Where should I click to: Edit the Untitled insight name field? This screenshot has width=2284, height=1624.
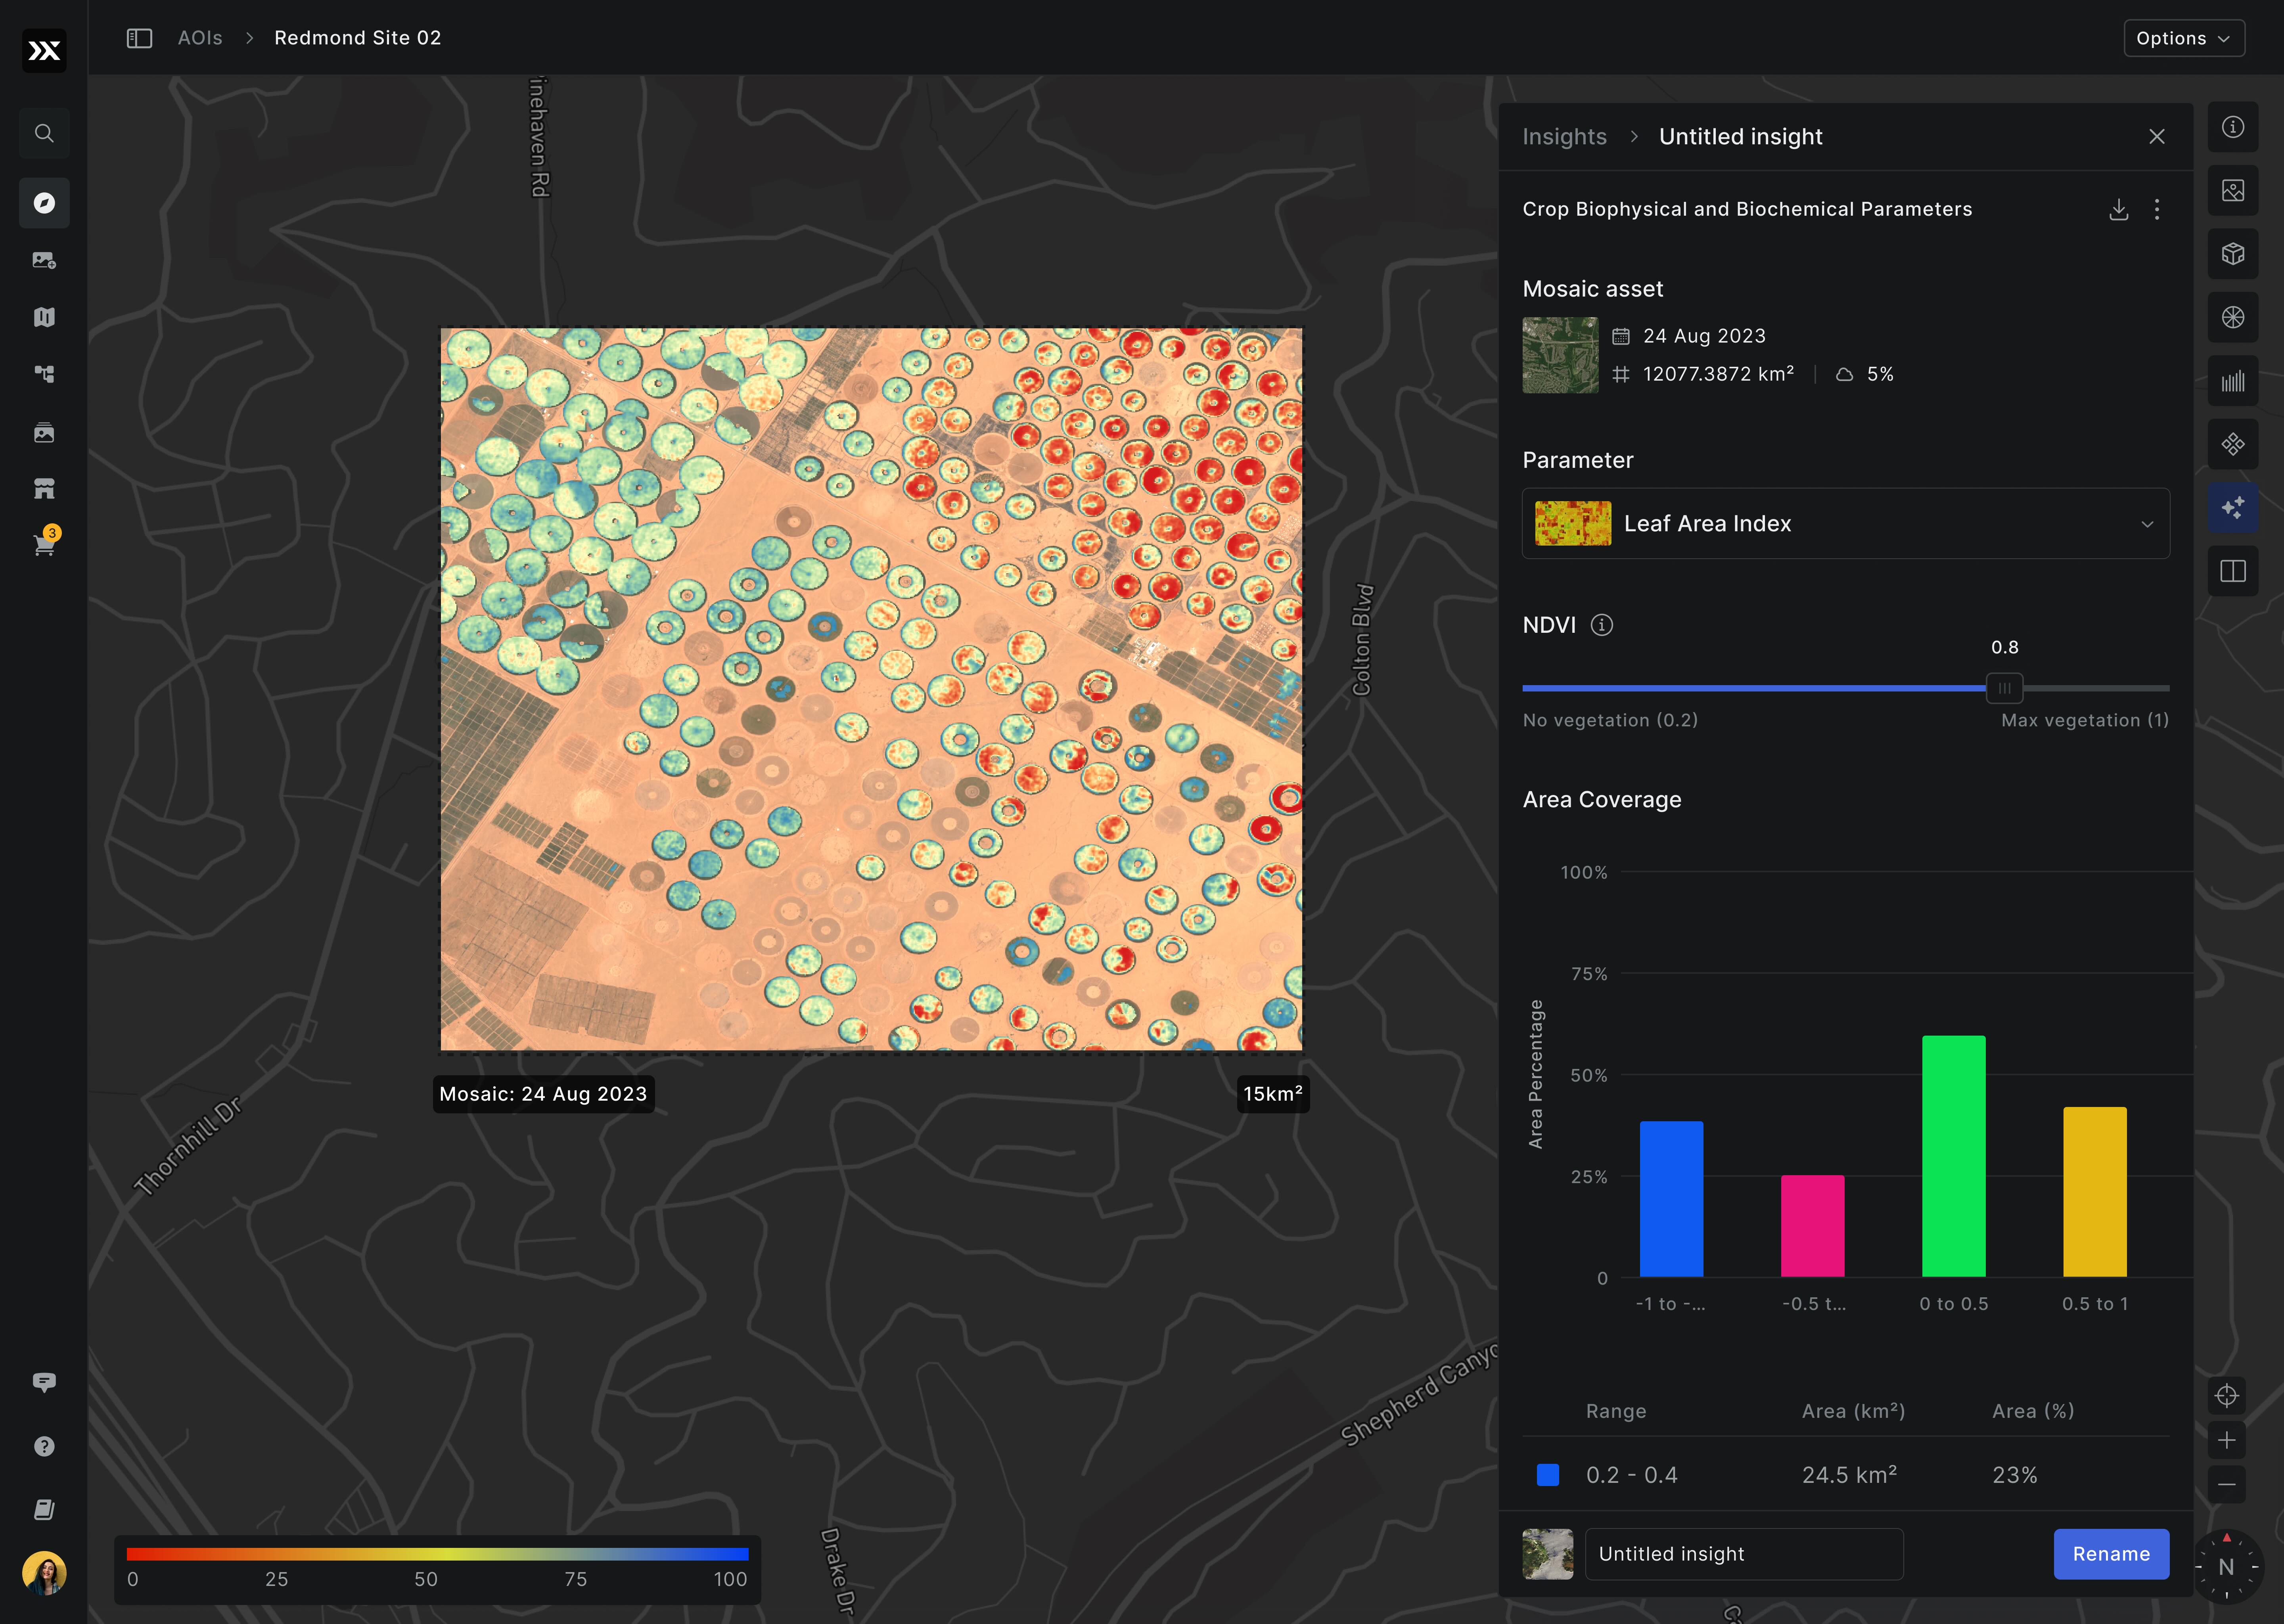coord(1744,1554)
